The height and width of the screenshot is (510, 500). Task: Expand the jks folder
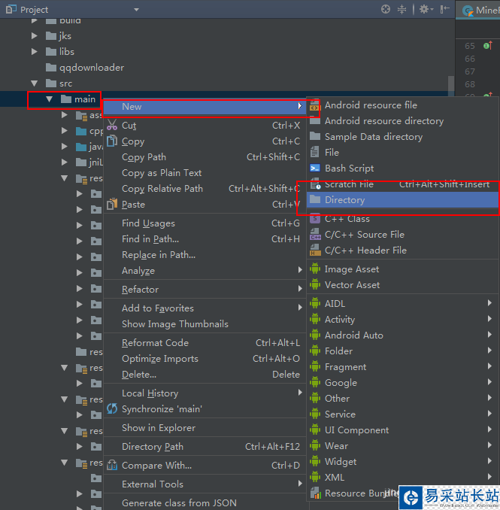pos(35,36)
